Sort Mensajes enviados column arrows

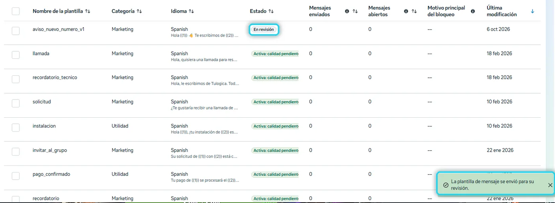tap(355, 11)
